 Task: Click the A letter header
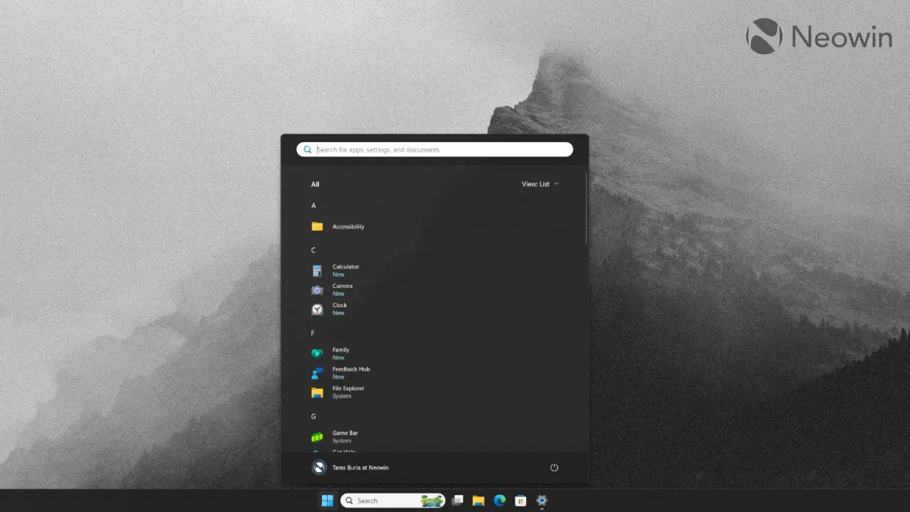point(314,206)
